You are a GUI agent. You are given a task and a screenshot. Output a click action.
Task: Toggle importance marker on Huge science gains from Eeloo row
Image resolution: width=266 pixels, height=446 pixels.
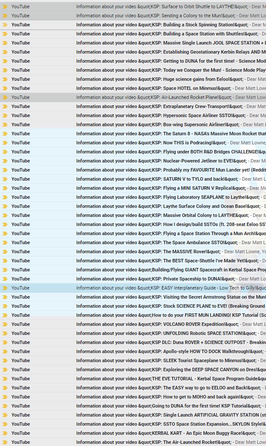point(5,80)
